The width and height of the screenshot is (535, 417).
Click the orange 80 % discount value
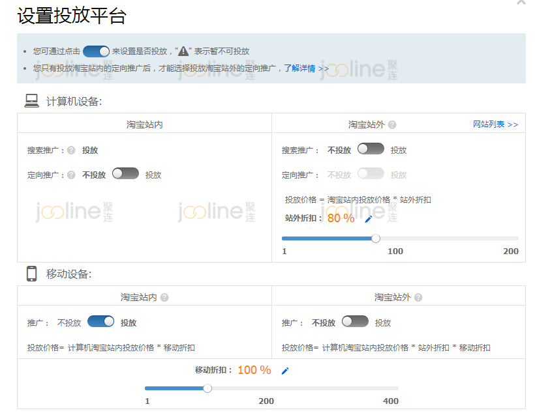pos(341,218)
